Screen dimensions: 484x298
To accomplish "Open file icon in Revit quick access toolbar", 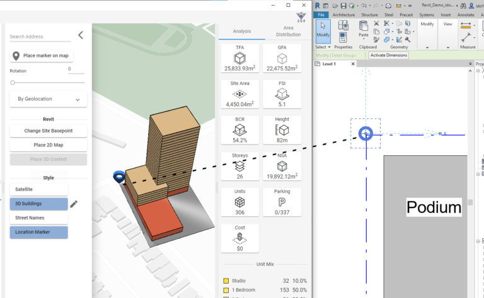I will (x=335, y=6).
